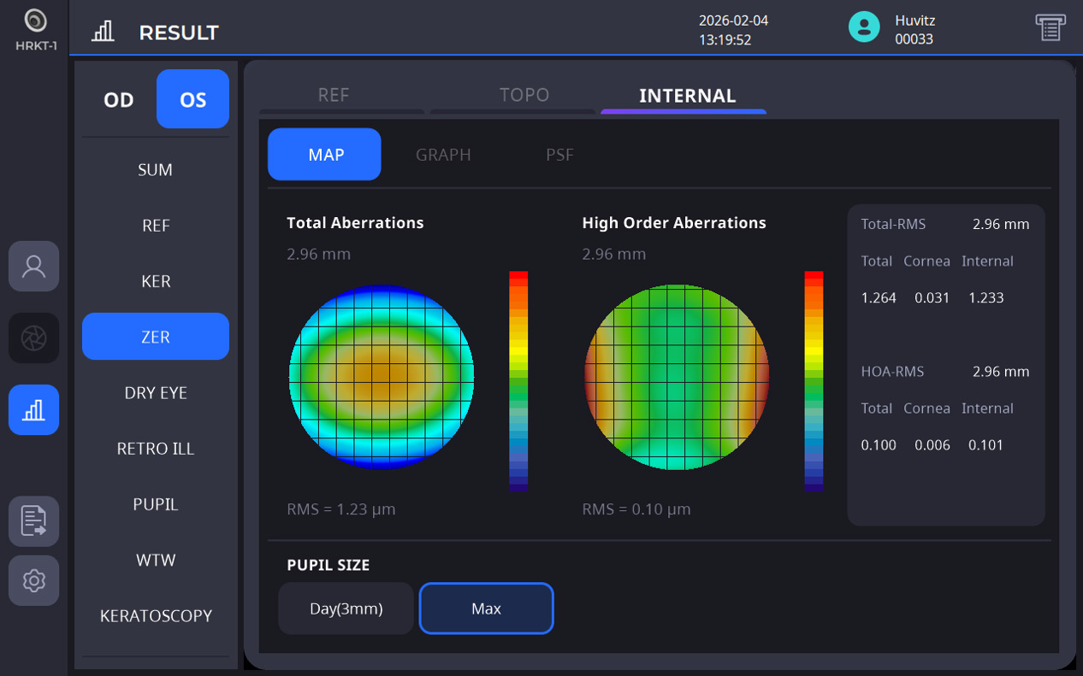Screen dimensions: 1083x676
Task: Click the PUPIL SIZE heading
Action: 328,566
